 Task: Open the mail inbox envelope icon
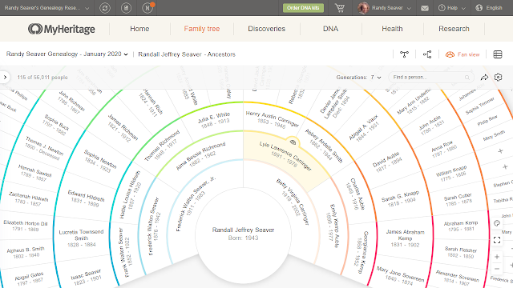[x=425, y=8]
